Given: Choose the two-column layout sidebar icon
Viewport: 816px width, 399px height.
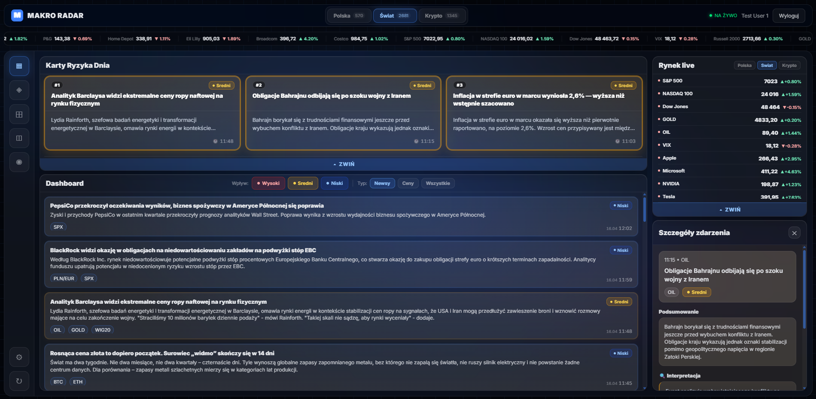Looking at the screenshot, I should pos(19,138).
